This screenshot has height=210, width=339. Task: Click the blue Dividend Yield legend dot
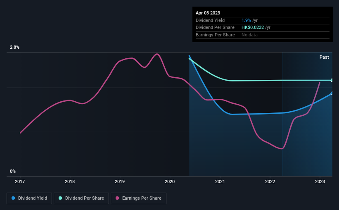coord(13,198)
